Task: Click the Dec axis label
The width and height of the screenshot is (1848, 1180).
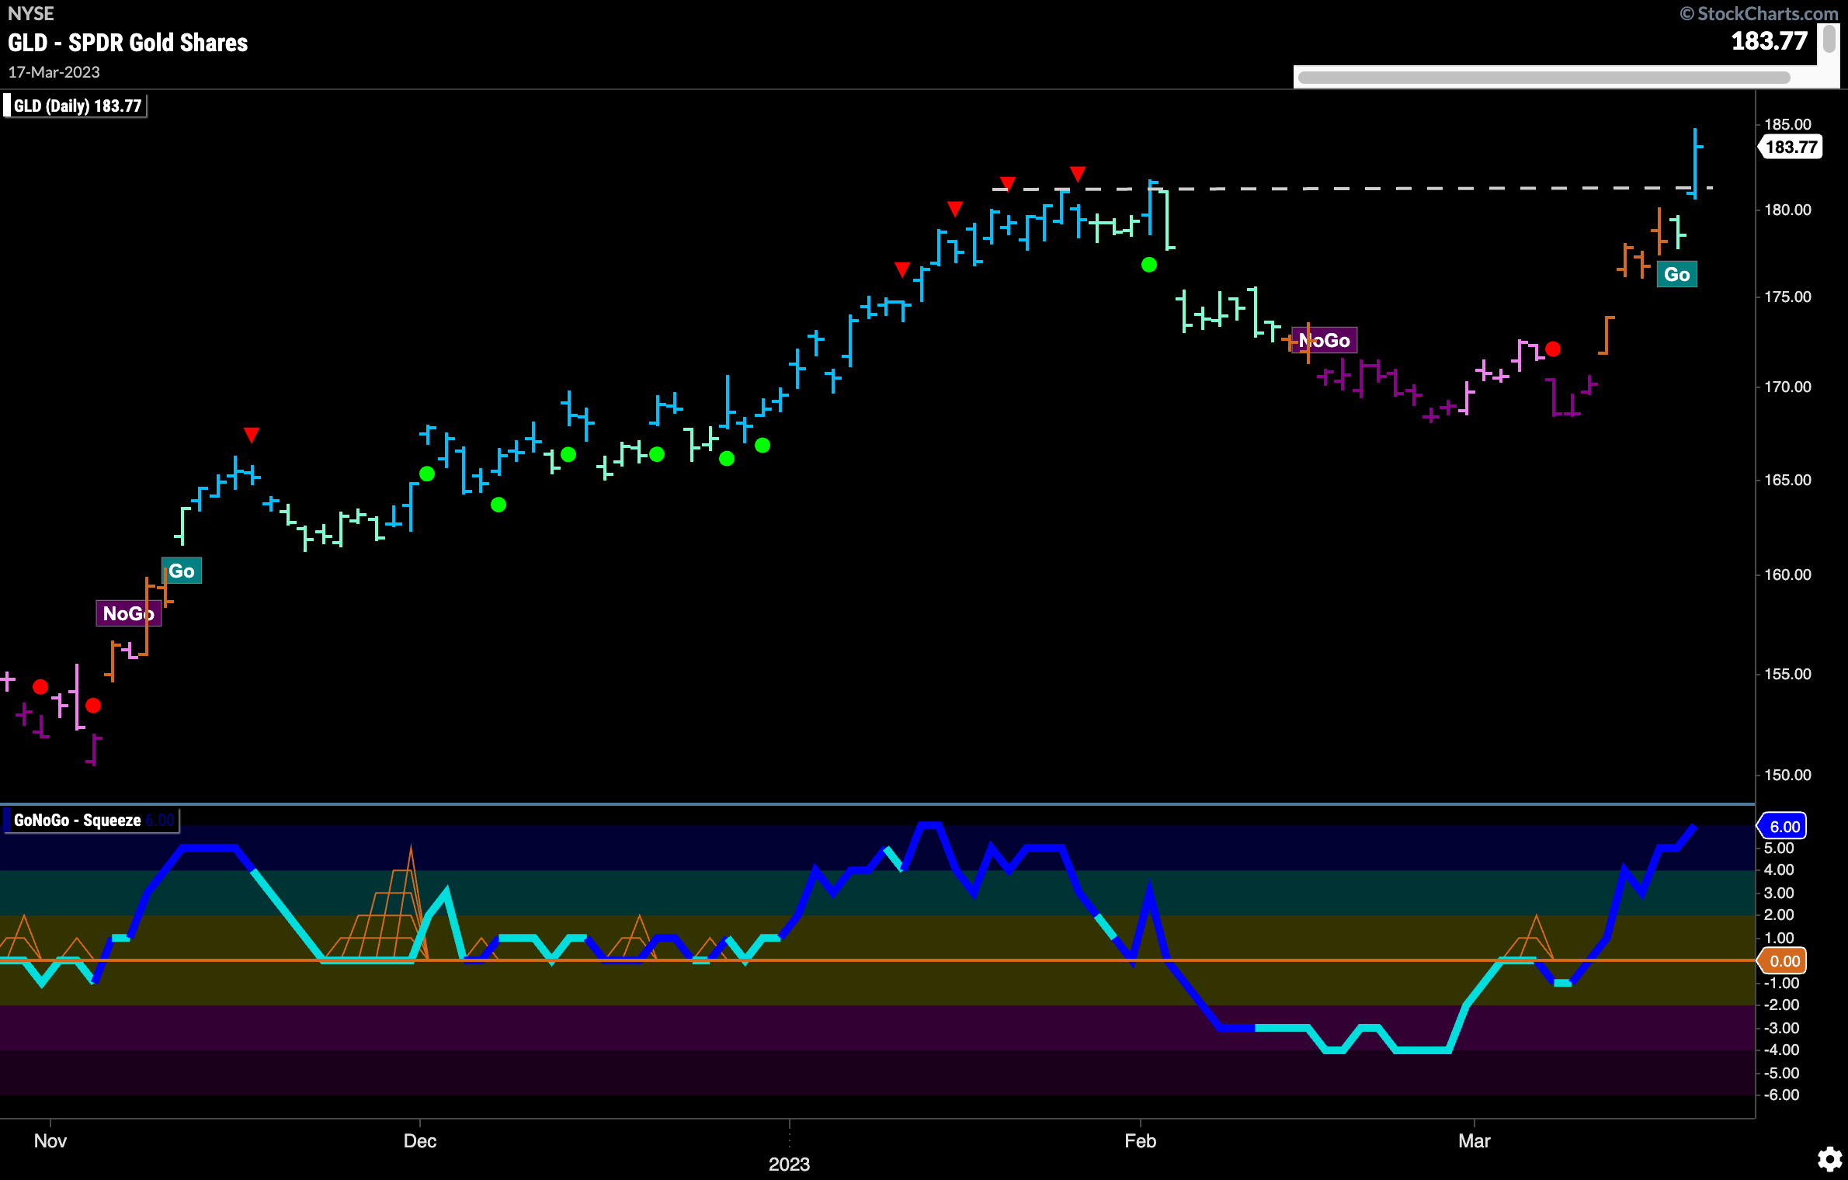Action: click(x=420, y=1140)
